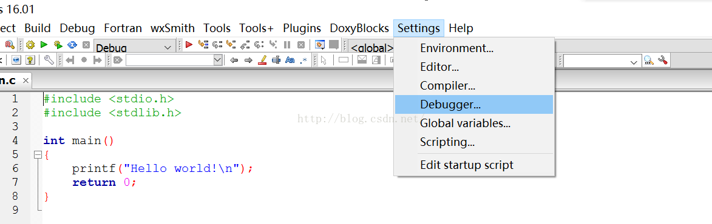Click the wrench preferences icon in DoxyBlocks
This screenshot has width=712, height=224.
point(49,60)
